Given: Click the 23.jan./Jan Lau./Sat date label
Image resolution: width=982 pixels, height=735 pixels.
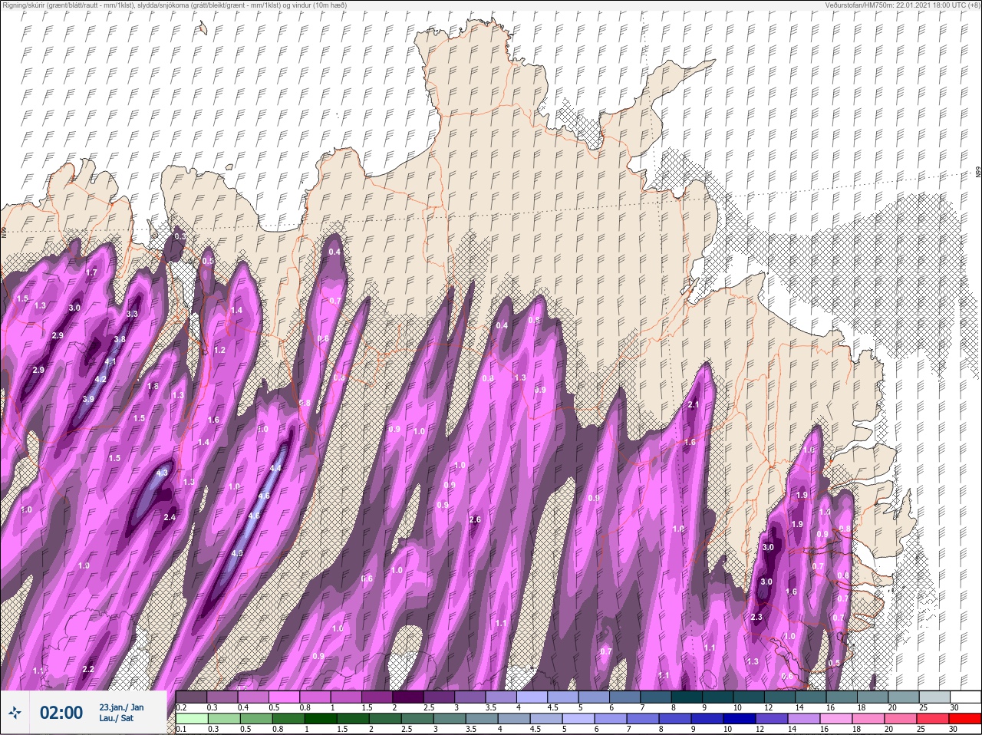Looking at the screenshot, I should coord(121,713).
